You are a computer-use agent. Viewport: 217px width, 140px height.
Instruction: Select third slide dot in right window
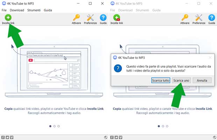point(167,126)
